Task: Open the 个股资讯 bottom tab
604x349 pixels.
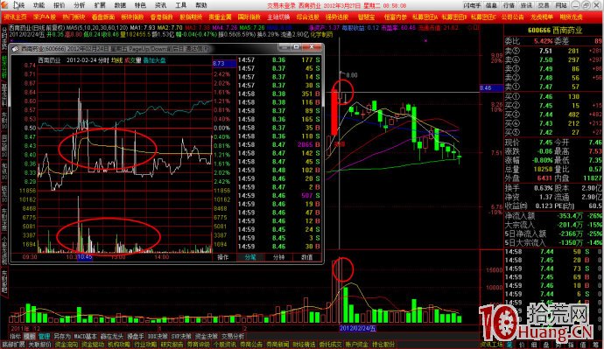Action: pyautogui.click(x=225, y=345)
